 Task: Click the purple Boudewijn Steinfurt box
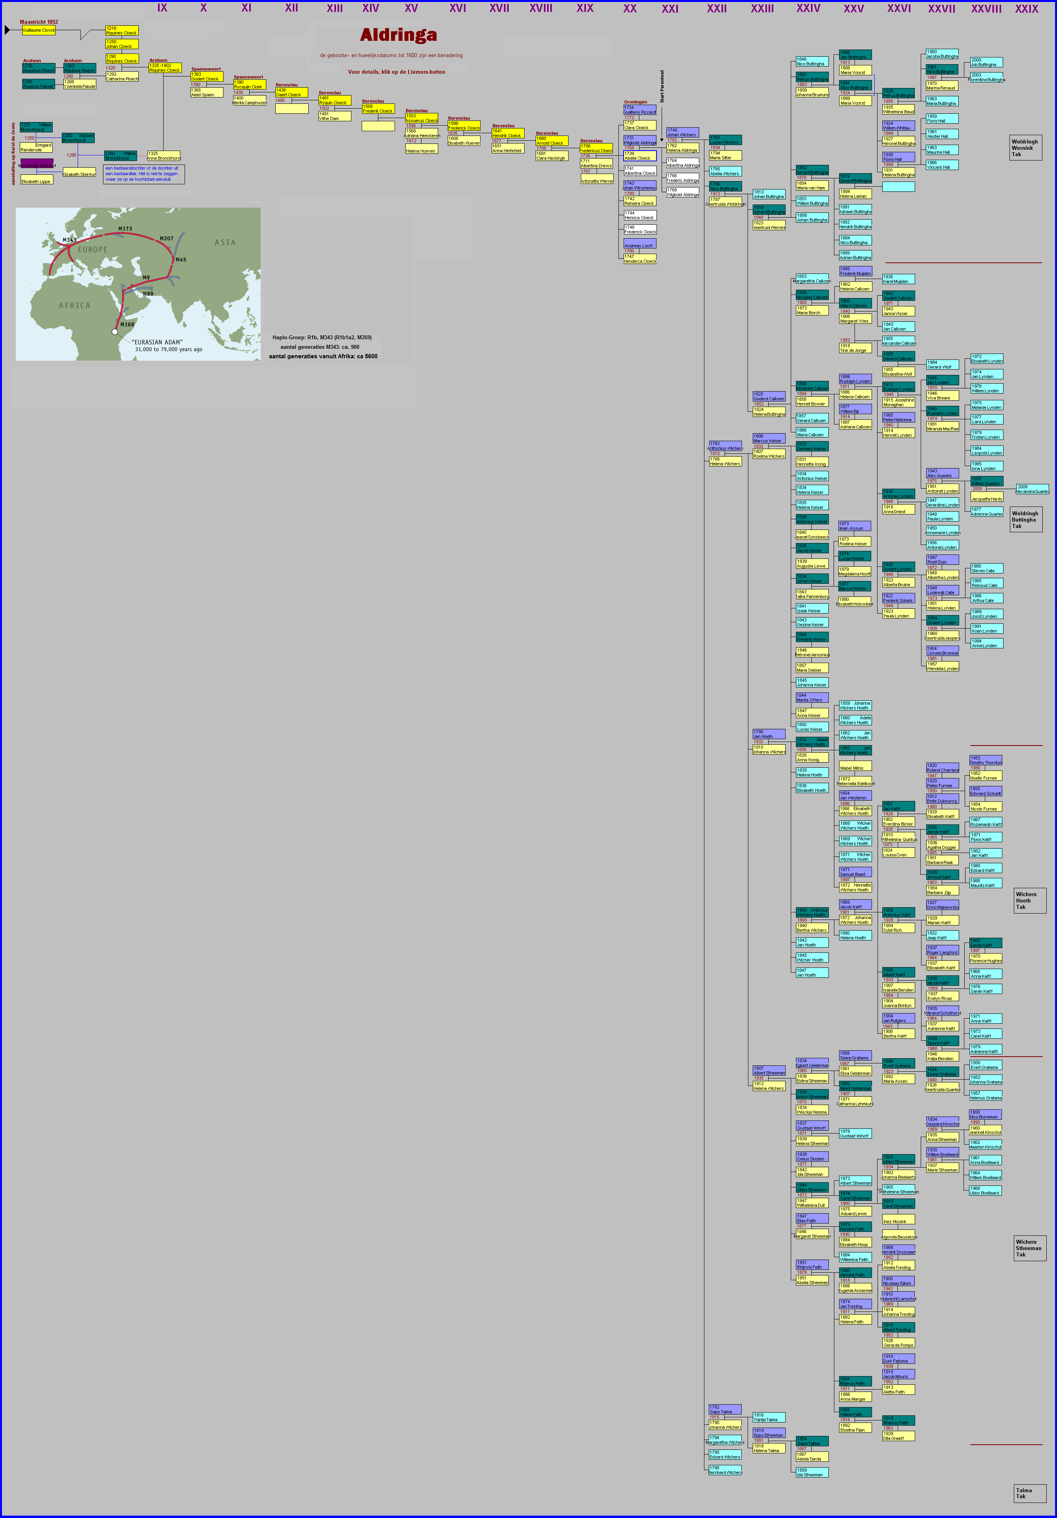tap(36, 163)
